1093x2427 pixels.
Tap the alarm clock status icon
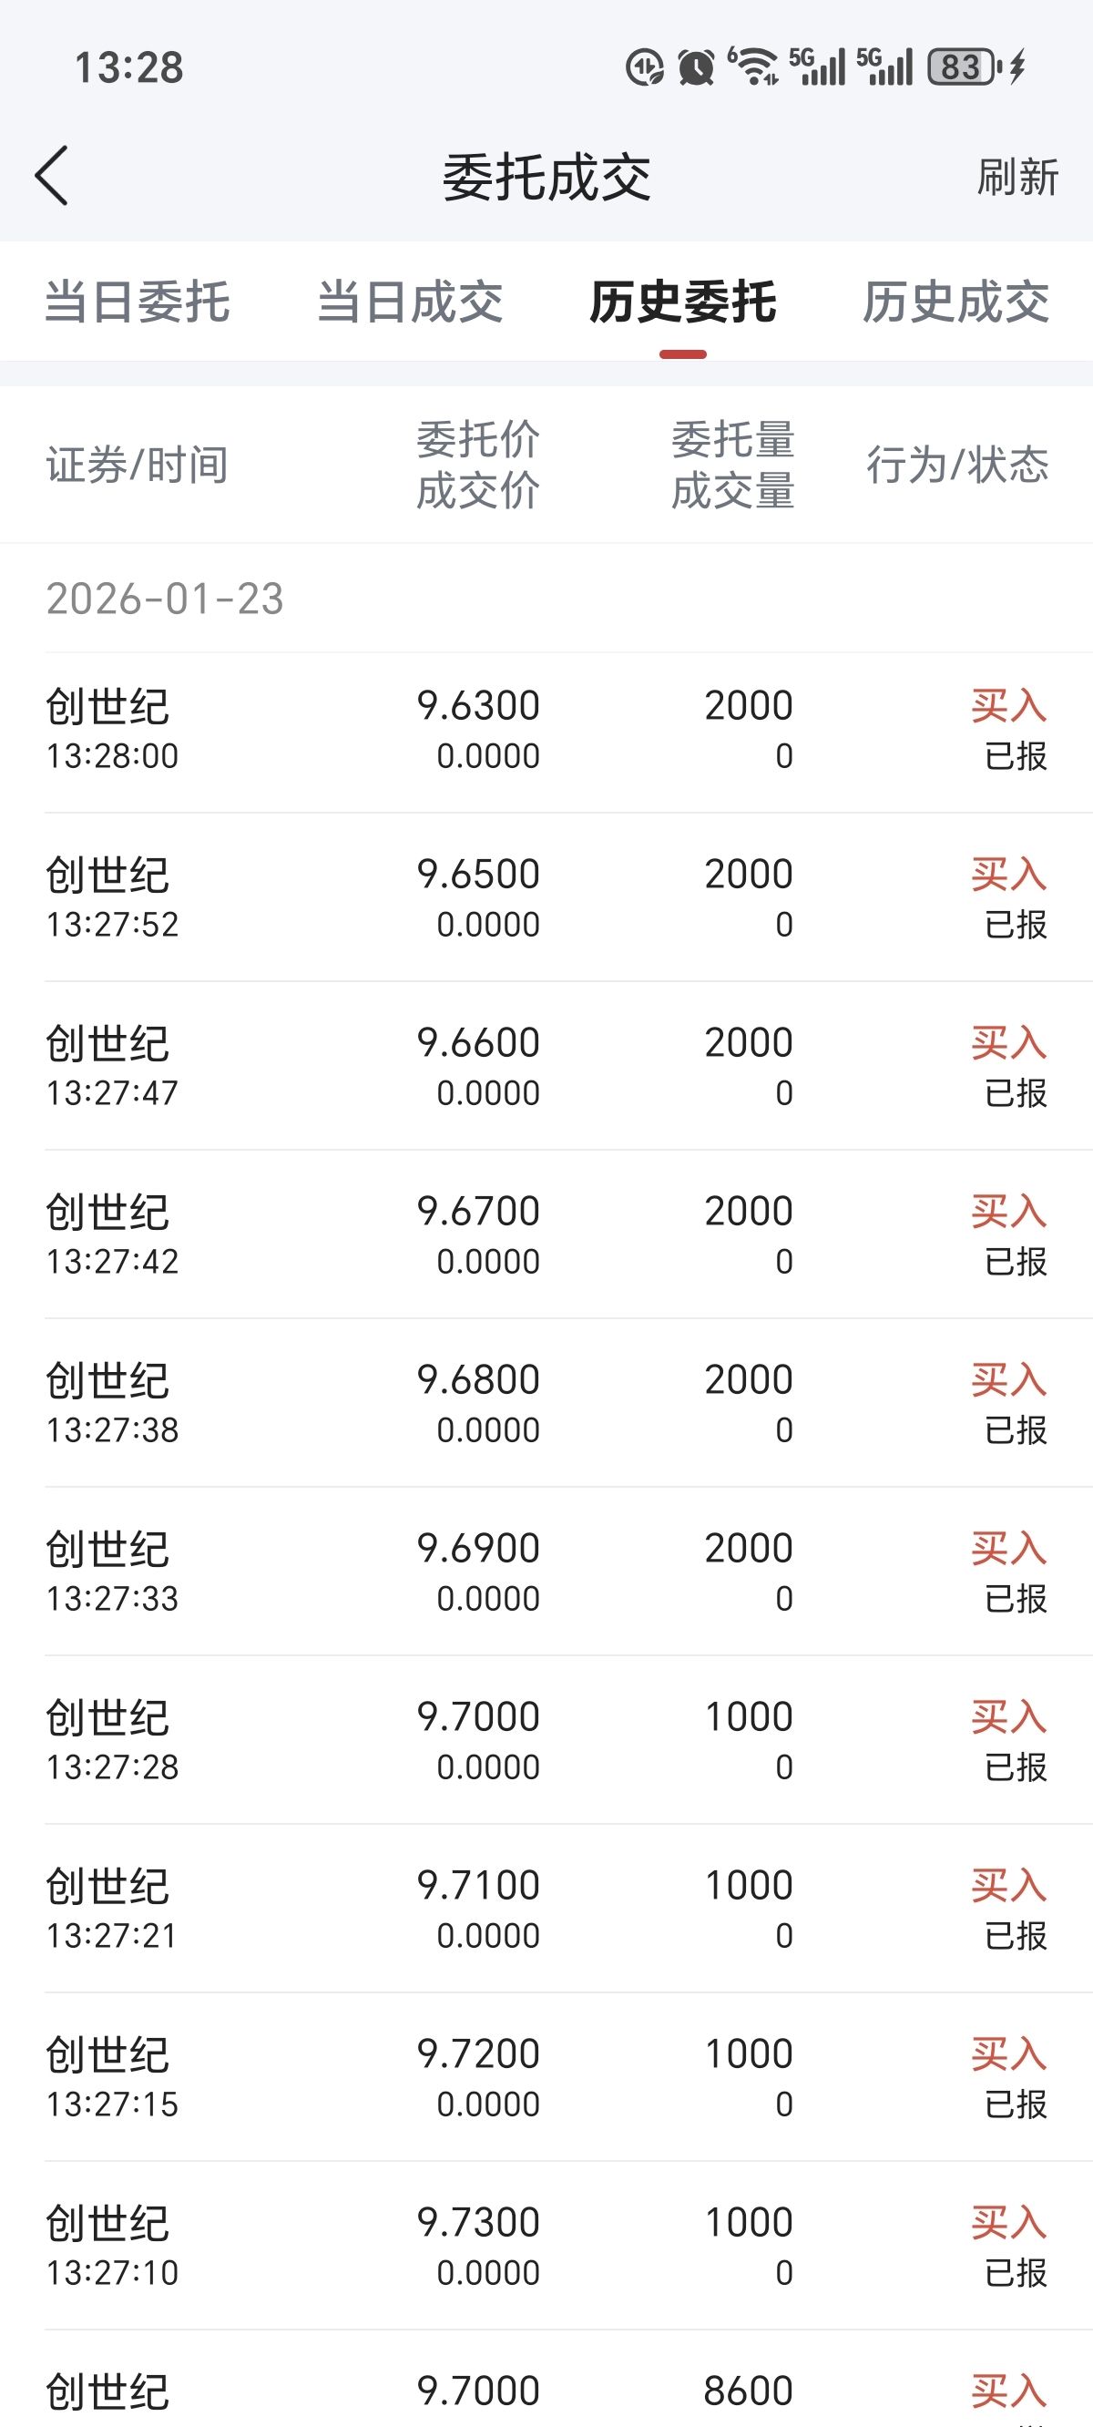coord(696,67)
